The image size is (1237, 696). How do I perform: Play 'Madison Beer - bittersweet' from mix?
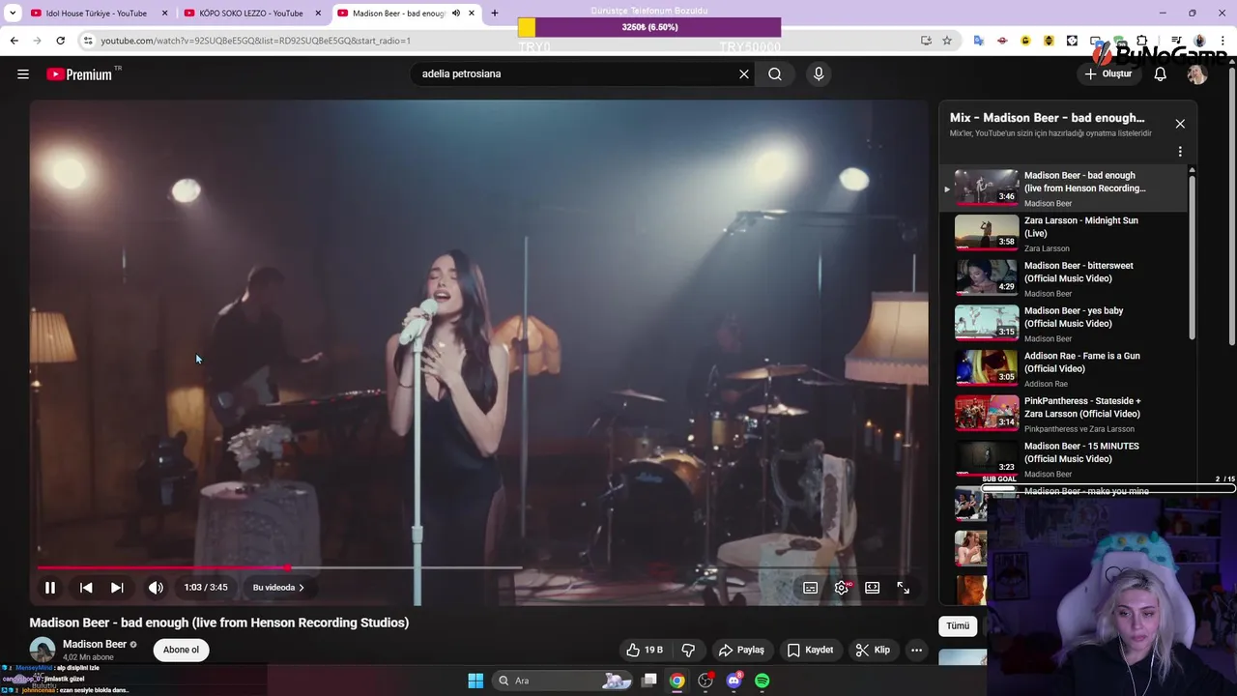[1063, 278]
